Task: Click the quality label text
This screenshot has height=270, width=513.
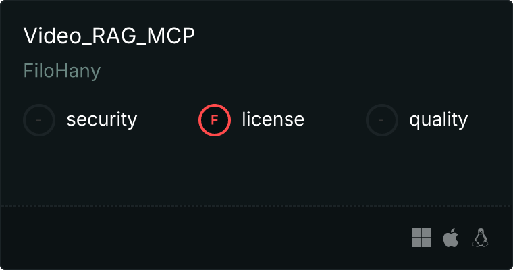Action: point(438,119)
